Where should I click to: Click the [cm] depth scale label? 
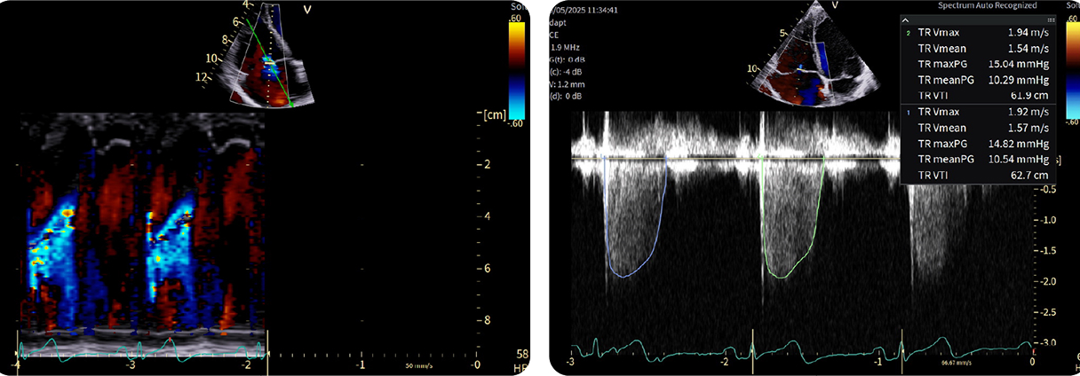pyautogui.click(x=493, y=114)
